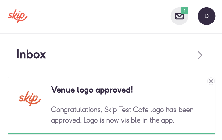Open the D user avatar menu
The width and height of the screenshot is (222, 140).
207,16
